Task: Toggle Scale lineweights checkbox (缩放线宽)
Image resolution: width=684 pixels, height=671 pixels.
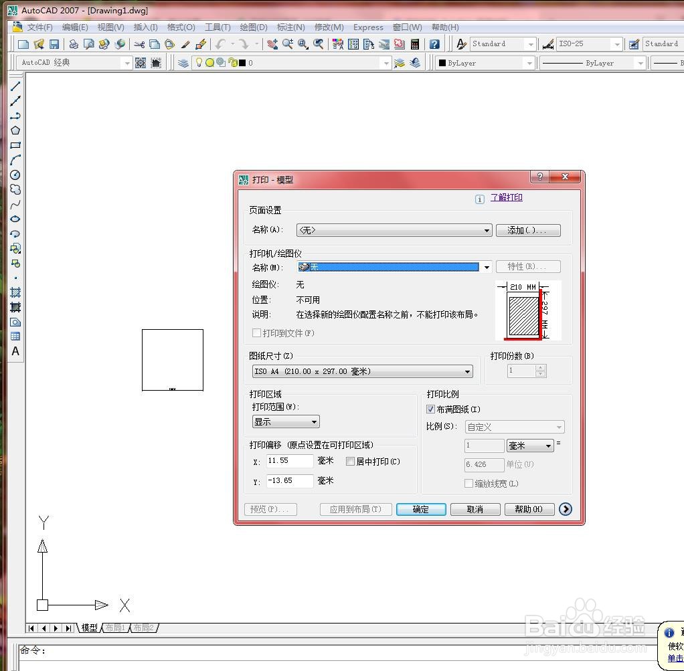Action: pyautogui.click(x=468, y=484)
